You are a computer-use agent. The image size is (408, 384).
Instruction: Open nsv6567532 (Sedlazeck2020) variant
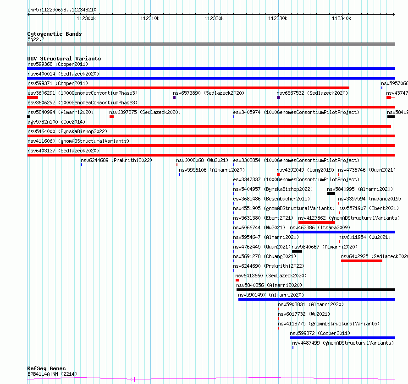pyautogui.click(x=312, y=93)
